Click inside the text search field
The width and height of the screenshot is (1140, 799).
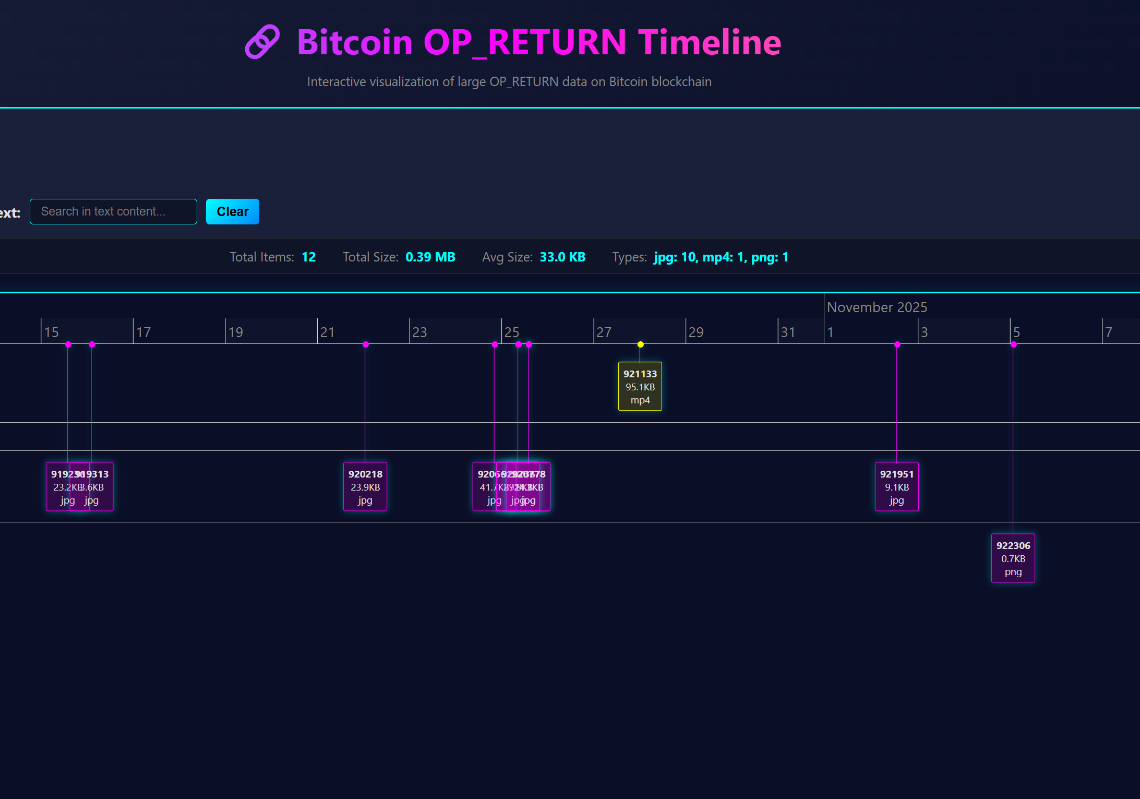(x=113, y=211)
